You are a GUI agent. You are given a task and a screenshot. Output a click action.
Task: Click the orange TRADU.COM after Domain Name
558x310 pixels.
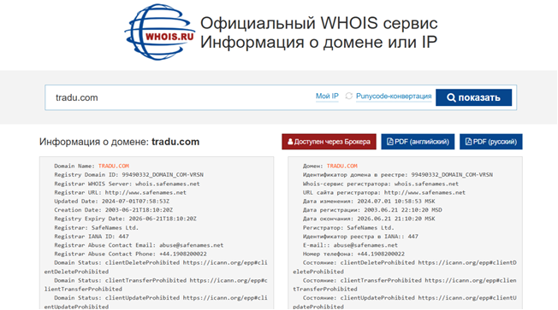(114, 166)
